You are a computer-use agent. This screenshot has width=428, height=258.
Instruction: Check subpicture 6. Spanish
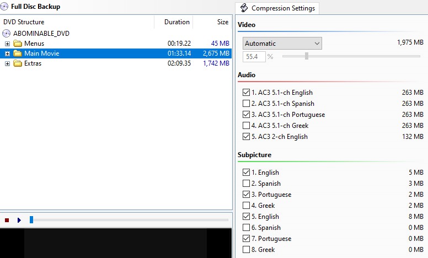[246, 228]
